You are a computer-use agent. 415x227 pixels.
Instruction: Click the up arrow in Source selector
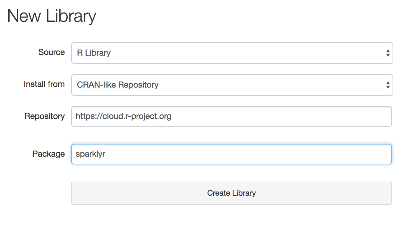(388, 51)
